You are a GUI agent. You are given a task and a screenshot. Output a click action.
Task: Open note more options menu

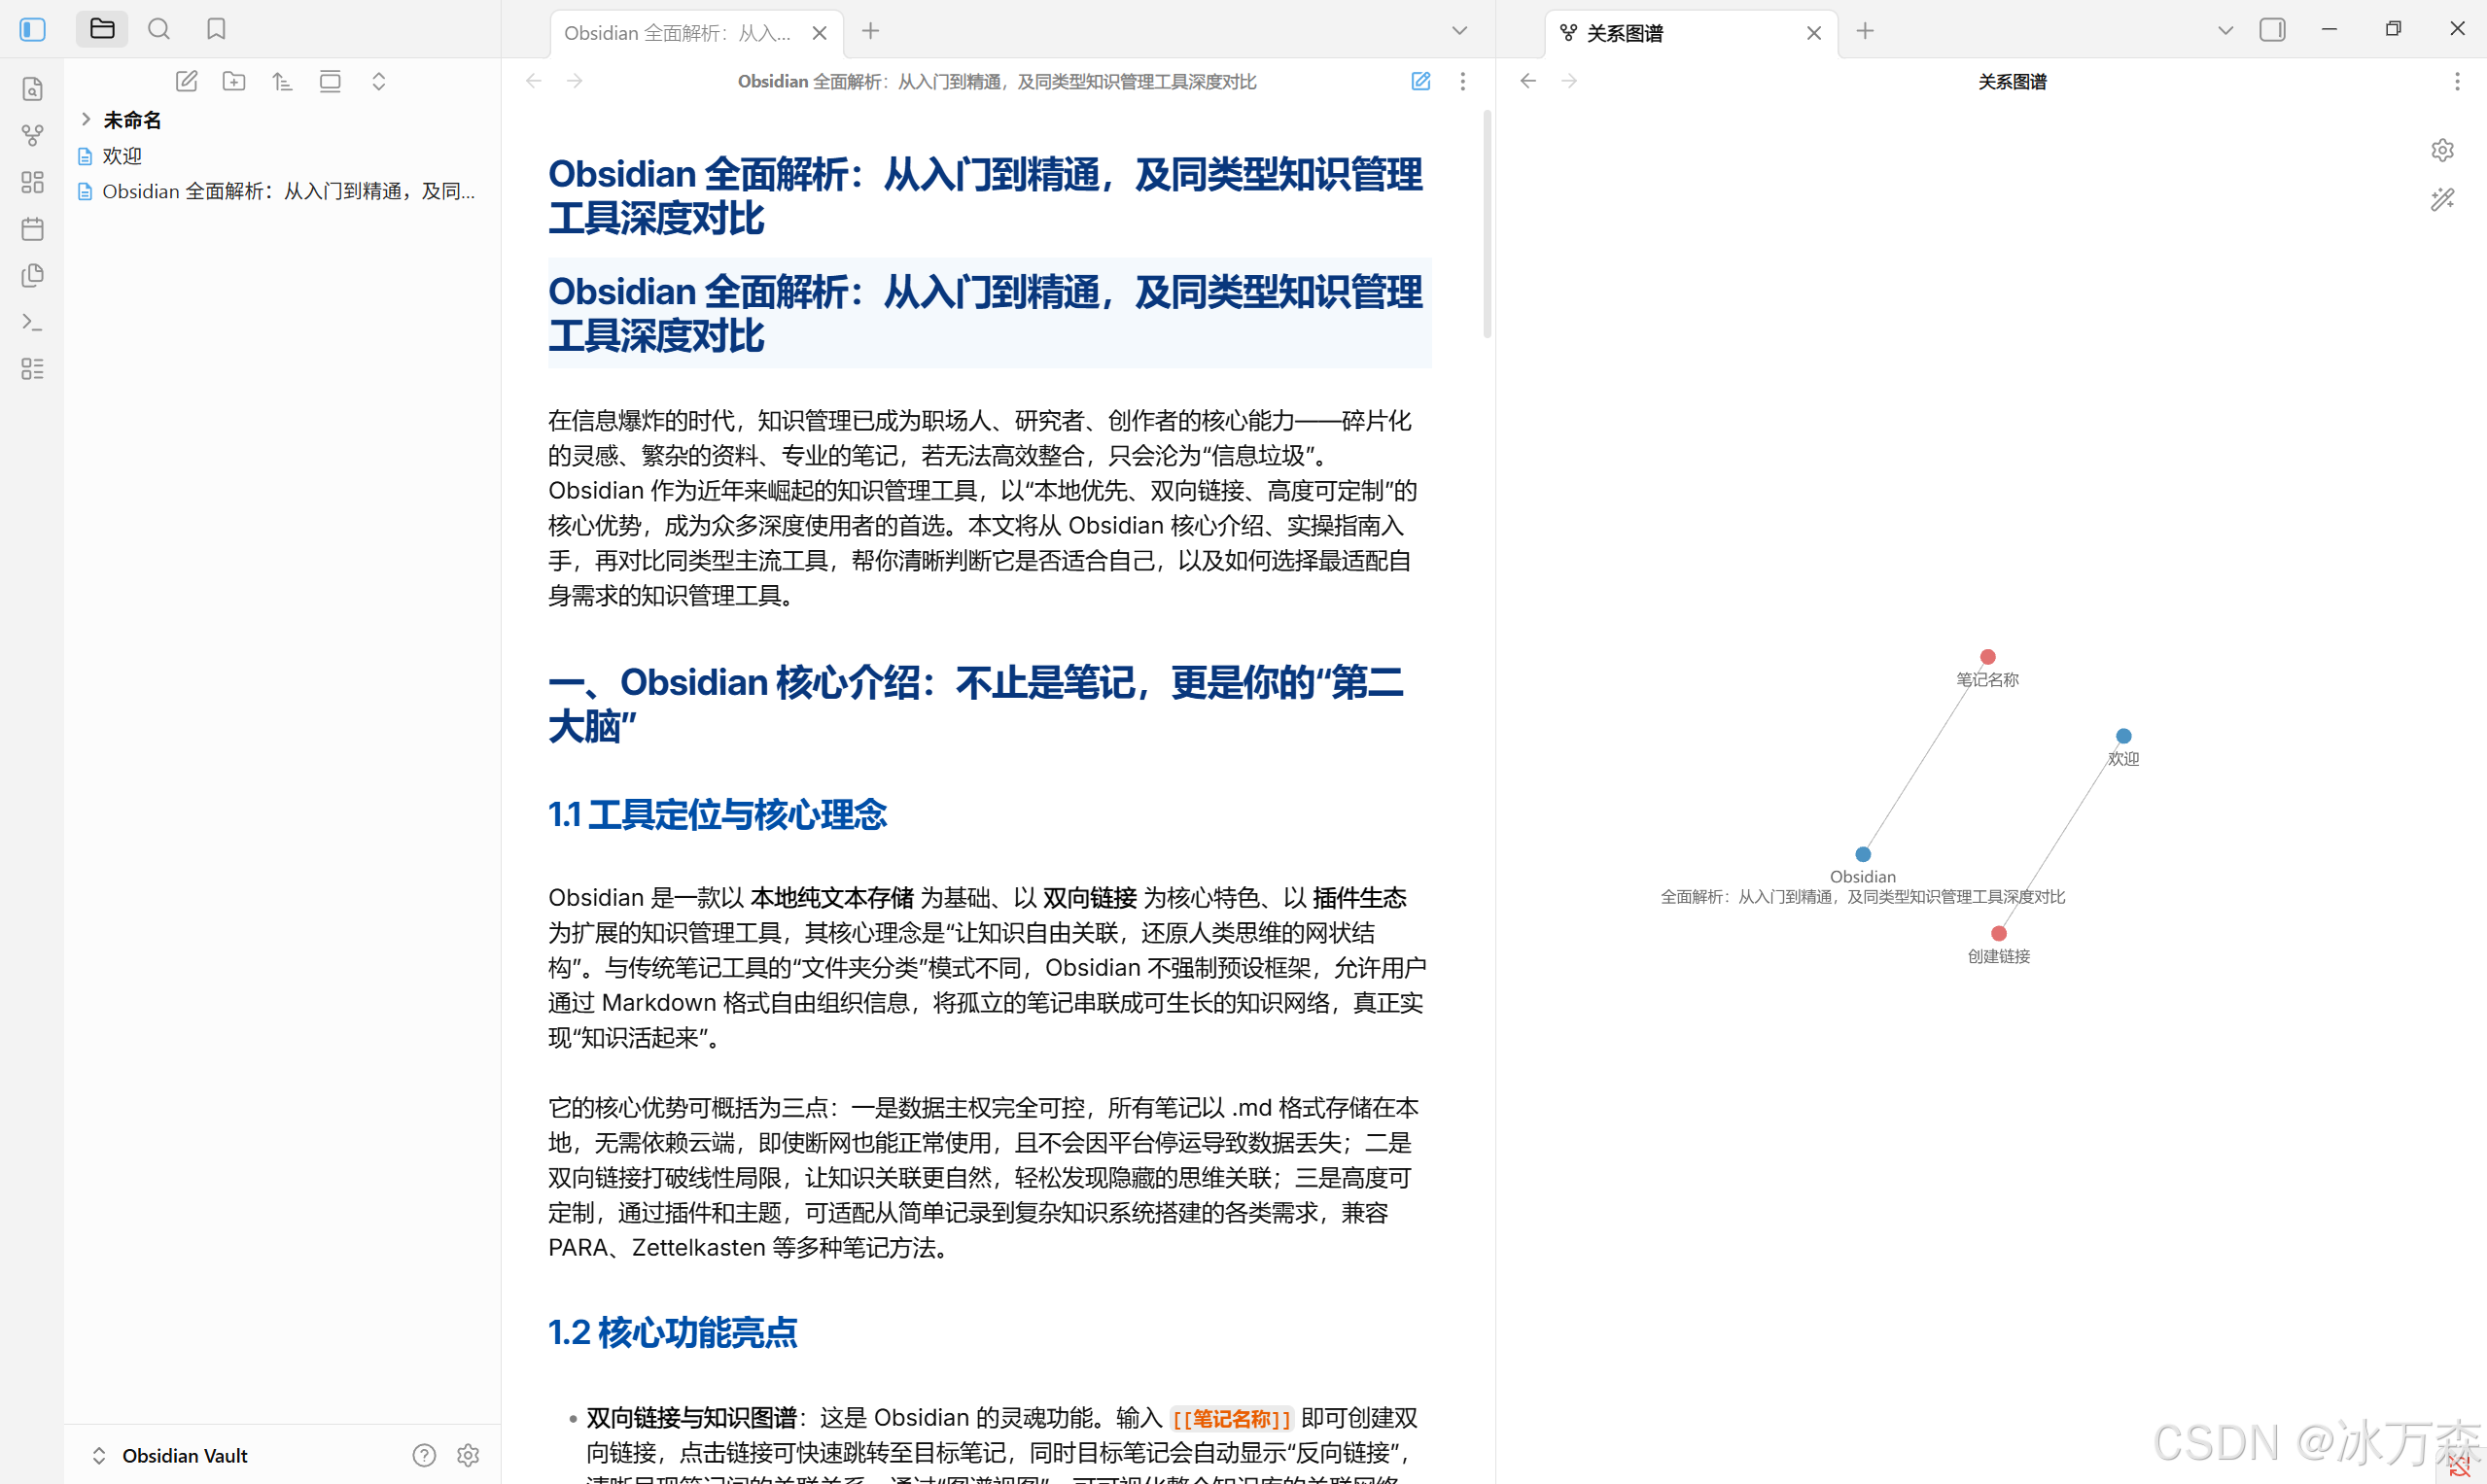pyautogui.click(x=1462, y=81)
